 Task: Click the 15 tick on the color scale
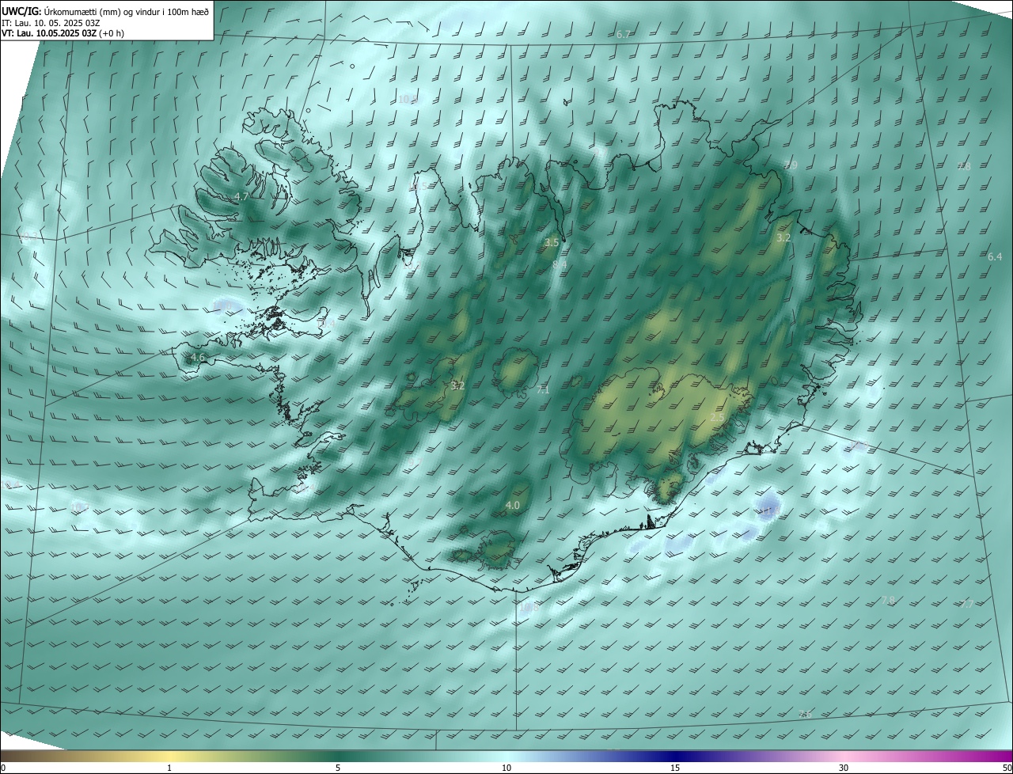675,768
